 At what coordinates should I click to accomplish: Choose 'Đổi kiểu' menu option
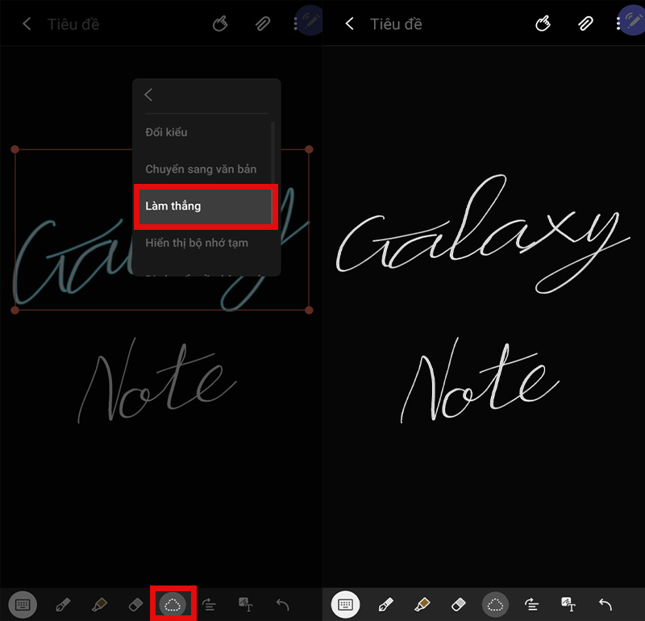coord(206,132)
